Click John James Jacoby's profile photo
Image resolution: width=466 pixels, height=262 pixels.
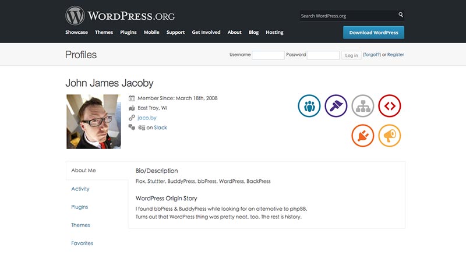click(94, 122)
